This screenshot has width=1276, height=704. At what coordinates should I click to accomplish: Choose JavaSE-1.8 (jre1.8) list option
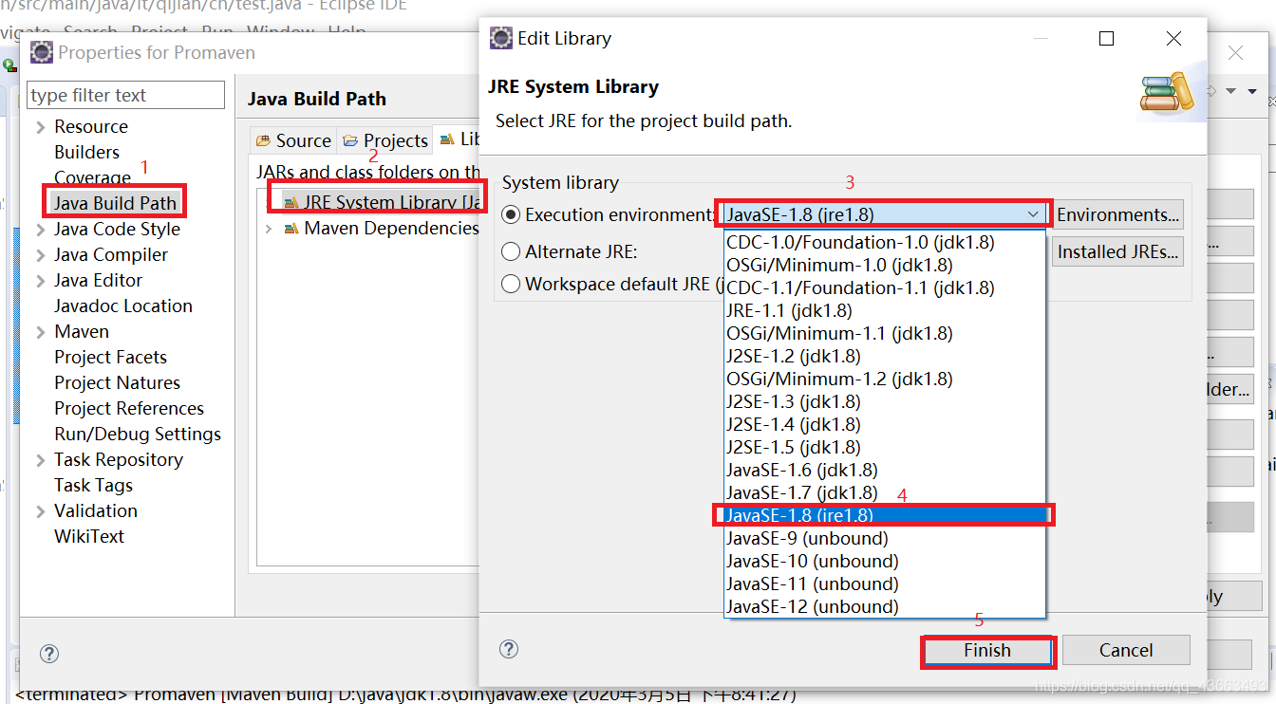pos(885,515)
